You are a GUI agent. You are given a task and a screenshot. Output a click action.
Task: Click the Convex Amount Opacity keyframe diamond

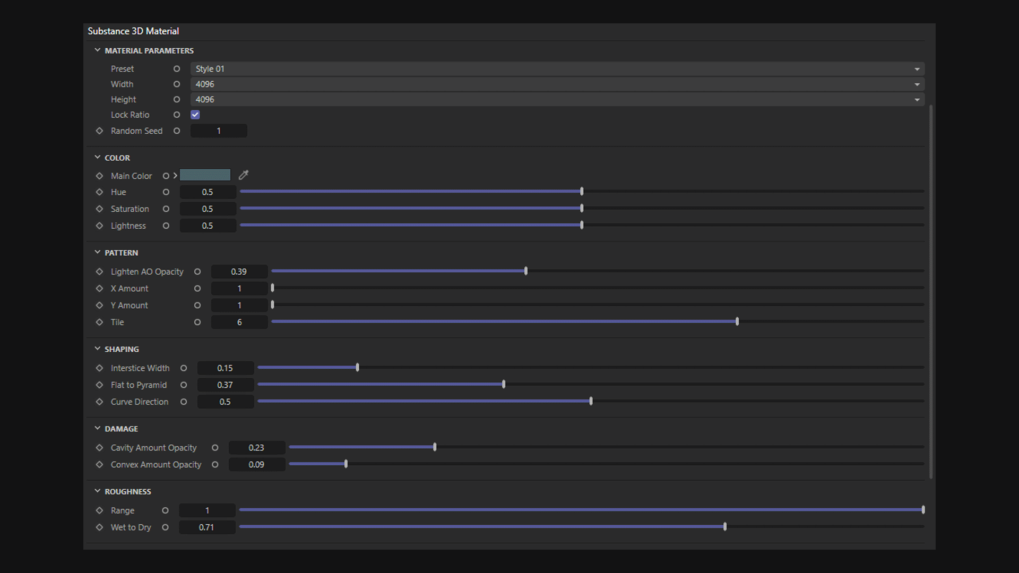(x=99, y=465)
